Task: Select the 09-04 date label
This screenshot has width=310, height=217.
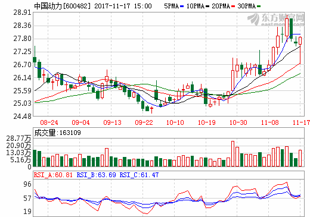Action: tap(80, 122)
